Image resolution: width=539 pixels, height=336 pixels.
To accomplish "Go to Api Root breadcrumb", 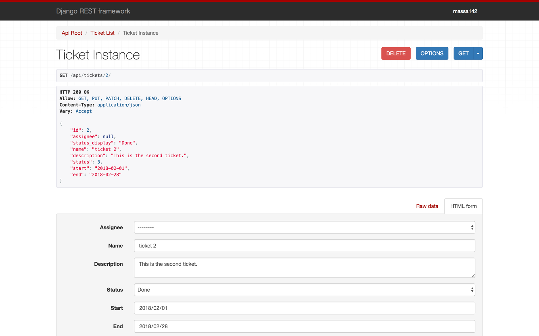I will 72,33.
